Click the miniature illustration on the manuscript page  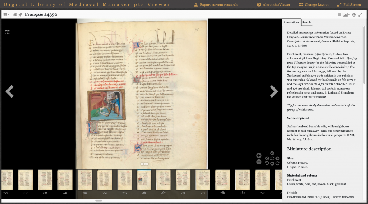pyautogui.click(x=106, y=105)
